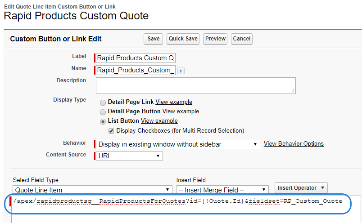Select the Detail Page Button radio option

click(103, 112)
